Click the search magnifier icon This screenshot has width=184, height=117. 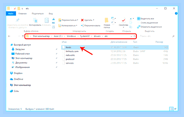coord(173,36)
